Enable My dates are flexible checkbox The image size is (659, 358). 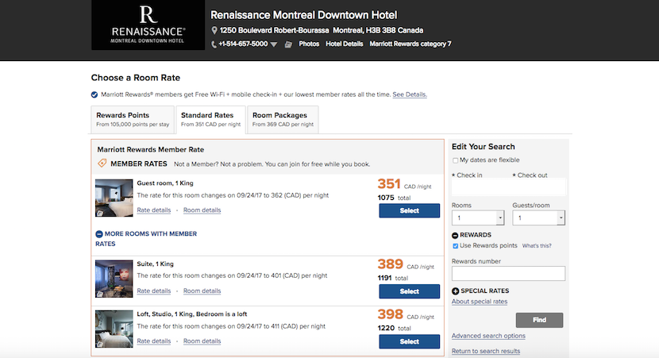point(455,160)
